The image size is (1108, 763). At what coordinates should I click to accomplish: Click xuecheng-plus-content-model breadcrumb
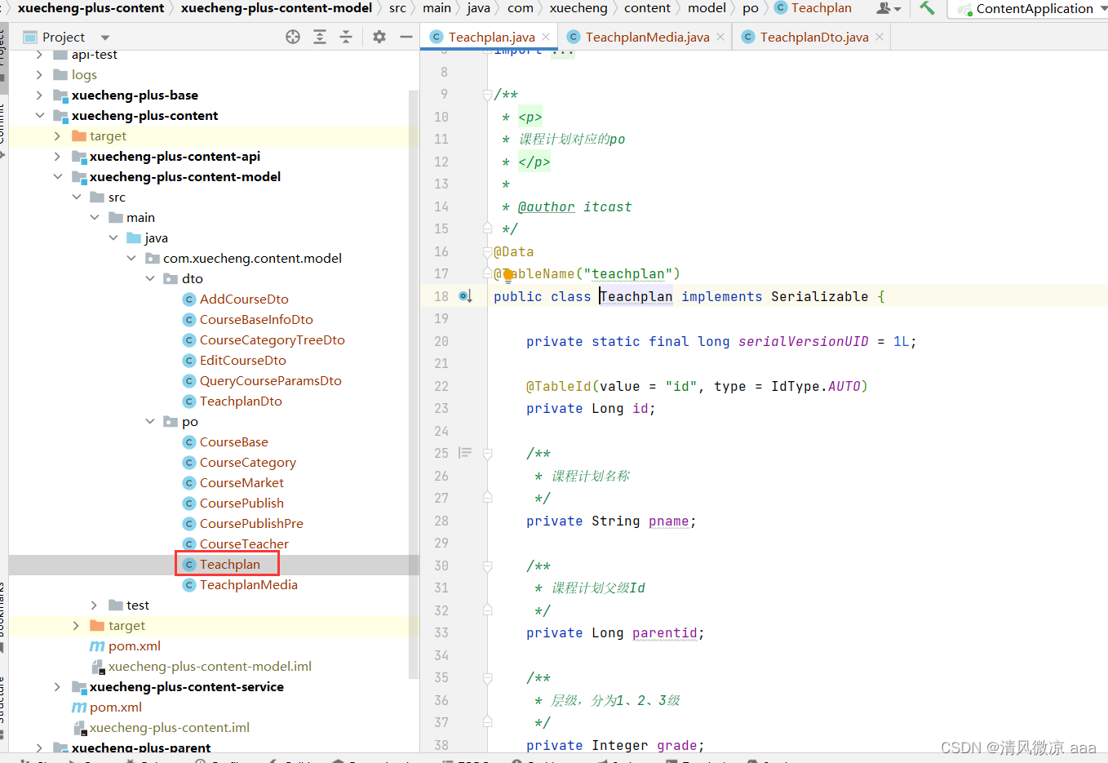point(277,8)
